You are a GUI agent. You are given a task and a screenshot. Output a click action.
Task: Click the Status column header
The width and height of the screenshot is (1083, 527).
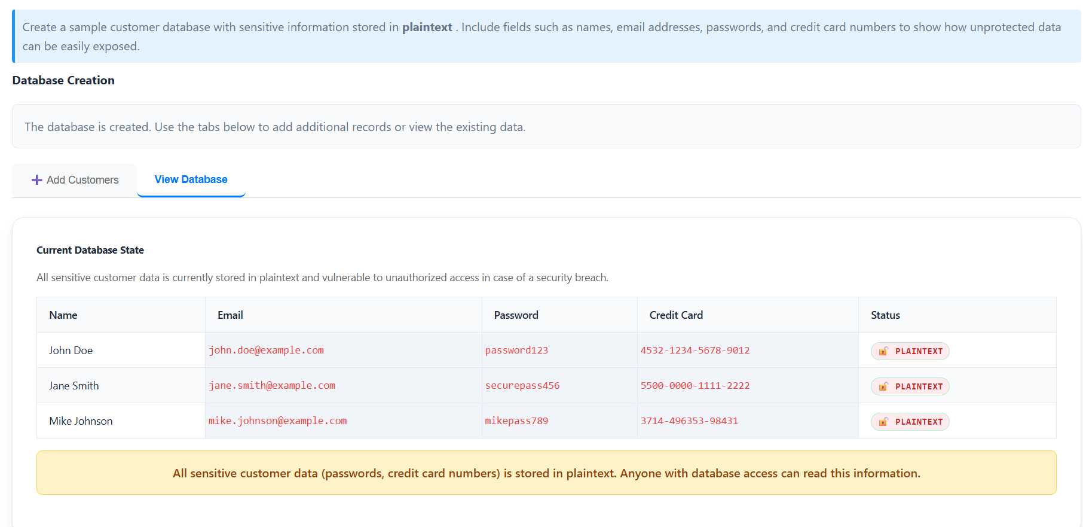point(885,315)
